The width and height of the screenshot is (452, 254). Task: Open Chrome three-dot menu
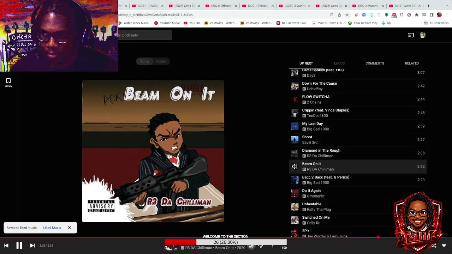447,15
